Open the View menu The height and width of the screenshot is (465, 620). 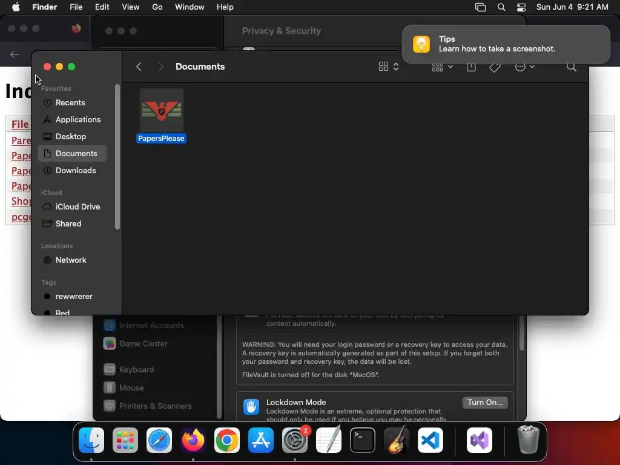131,7
